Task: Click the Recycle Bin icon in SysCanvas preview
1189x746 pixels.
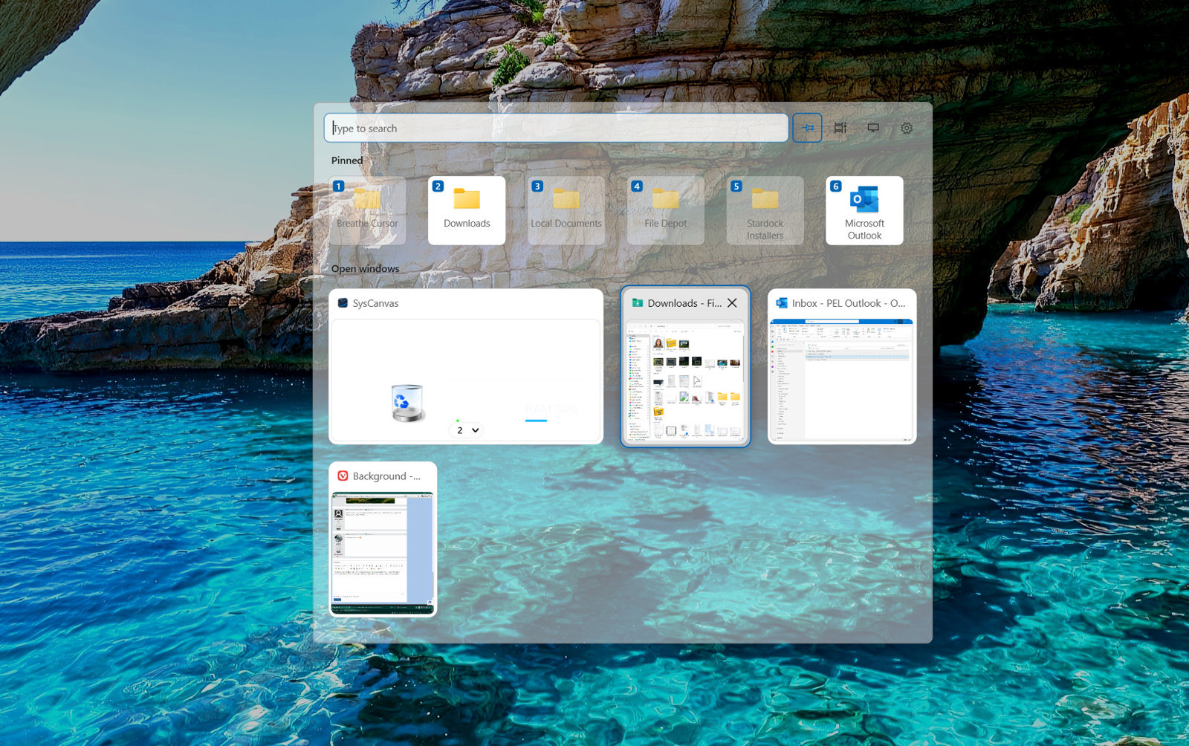Action: click(x=407, y=403)
